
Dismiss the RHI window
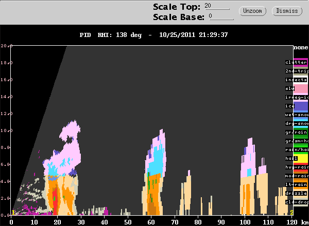287,11
